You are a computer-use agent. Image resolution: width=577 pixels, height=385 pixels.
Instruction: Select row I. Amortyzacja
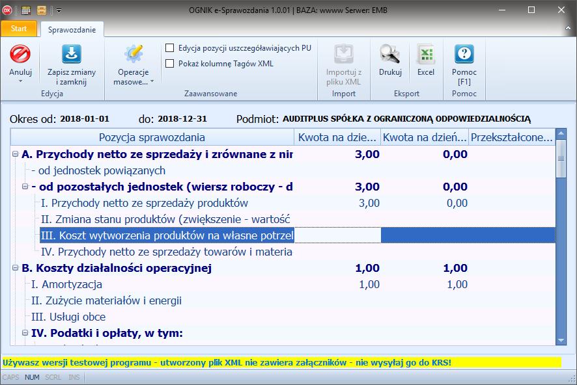[x=283, y=284]
